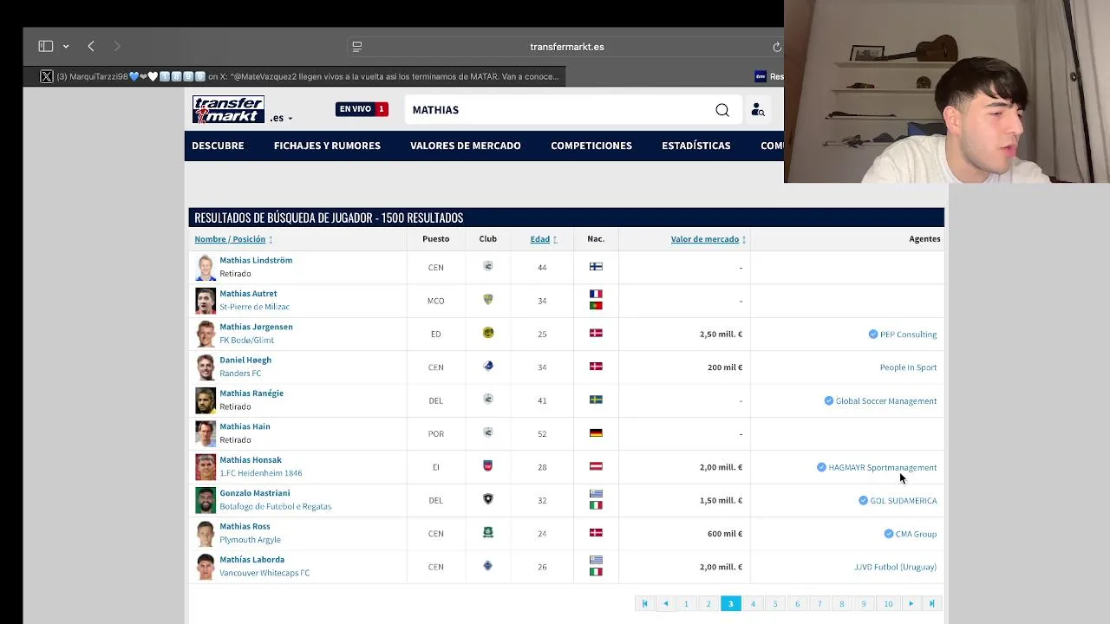The width and height of the screenshot is (1110, 624).
Task: Open the Transfermarkt logo home link
Action: pyautogui.click(x=228, y=109)
